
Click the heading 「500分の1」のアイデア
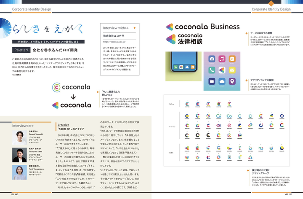coord(71,129)
